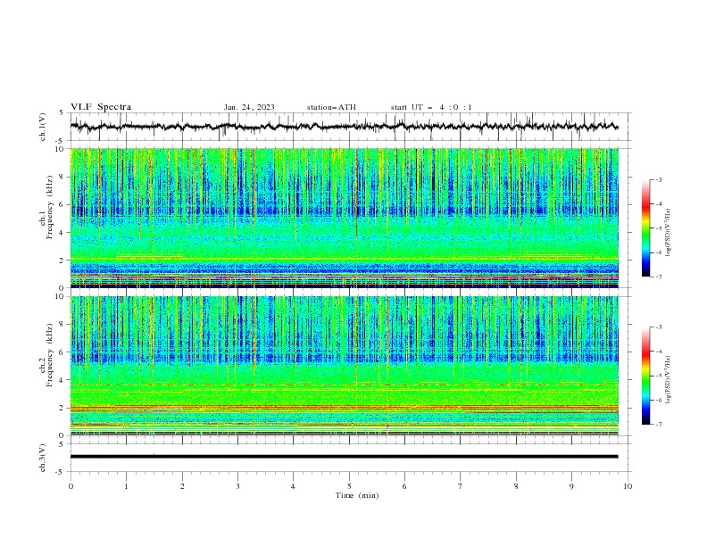The image size is (707, 546).
Task: Click the ch.1 color bar log(PSD) label
Action: (668, 233)
